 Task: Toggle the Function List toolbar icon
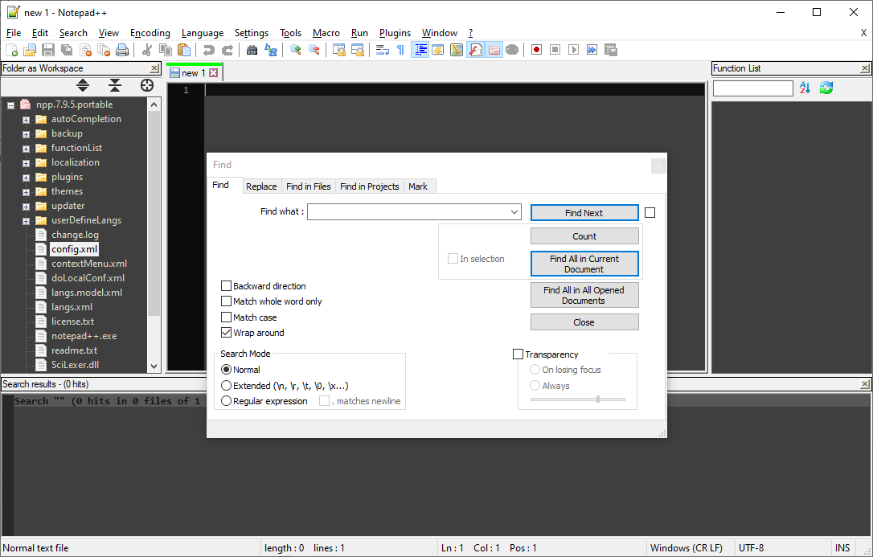pos(475,50)
